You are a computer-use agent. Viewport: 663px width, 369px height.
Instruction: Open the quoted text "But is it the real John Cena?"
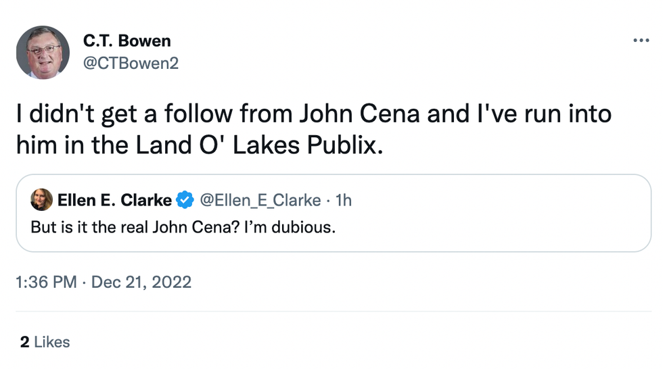[126, 227]
